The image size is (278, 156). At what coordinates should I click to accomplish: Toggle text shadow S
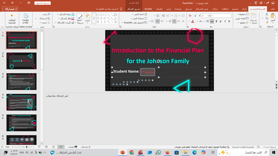click(x=216, y=21)
